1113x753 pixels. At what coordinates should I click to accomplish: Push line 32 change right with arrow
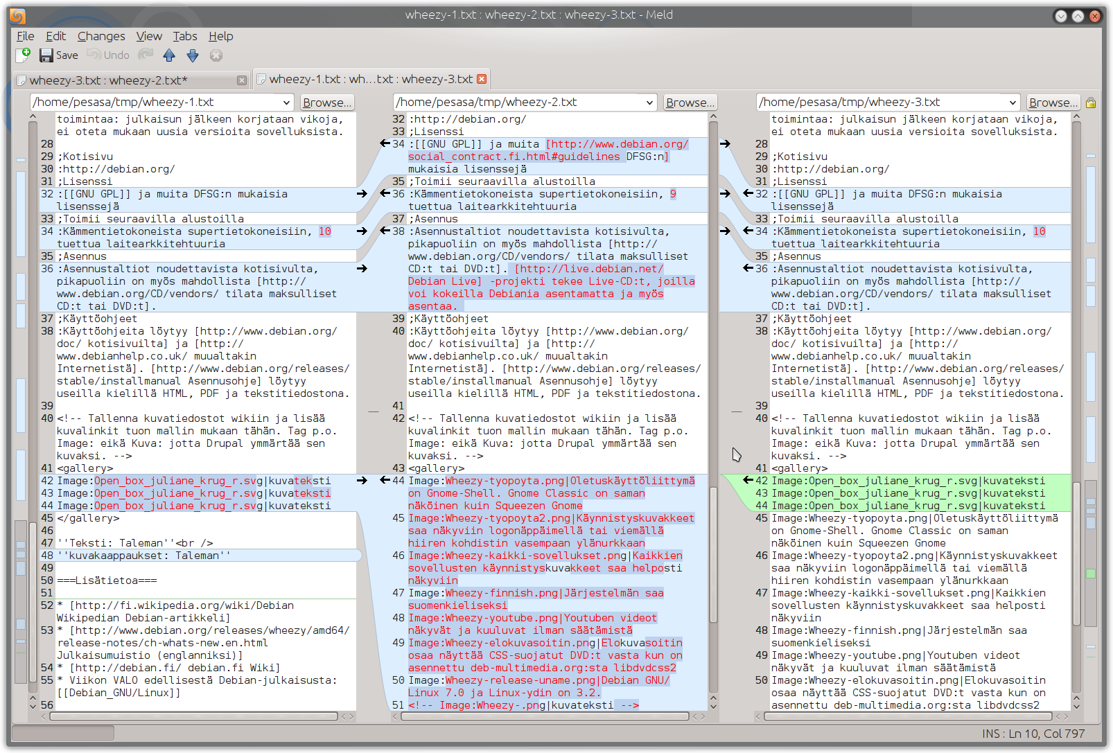click(362, 194)
